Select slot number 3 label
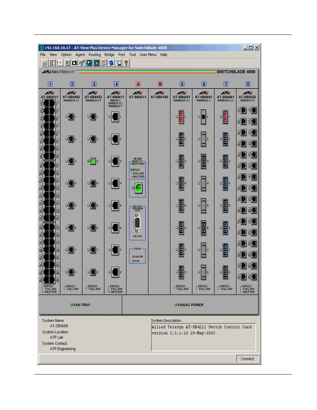 pos(94,84)
